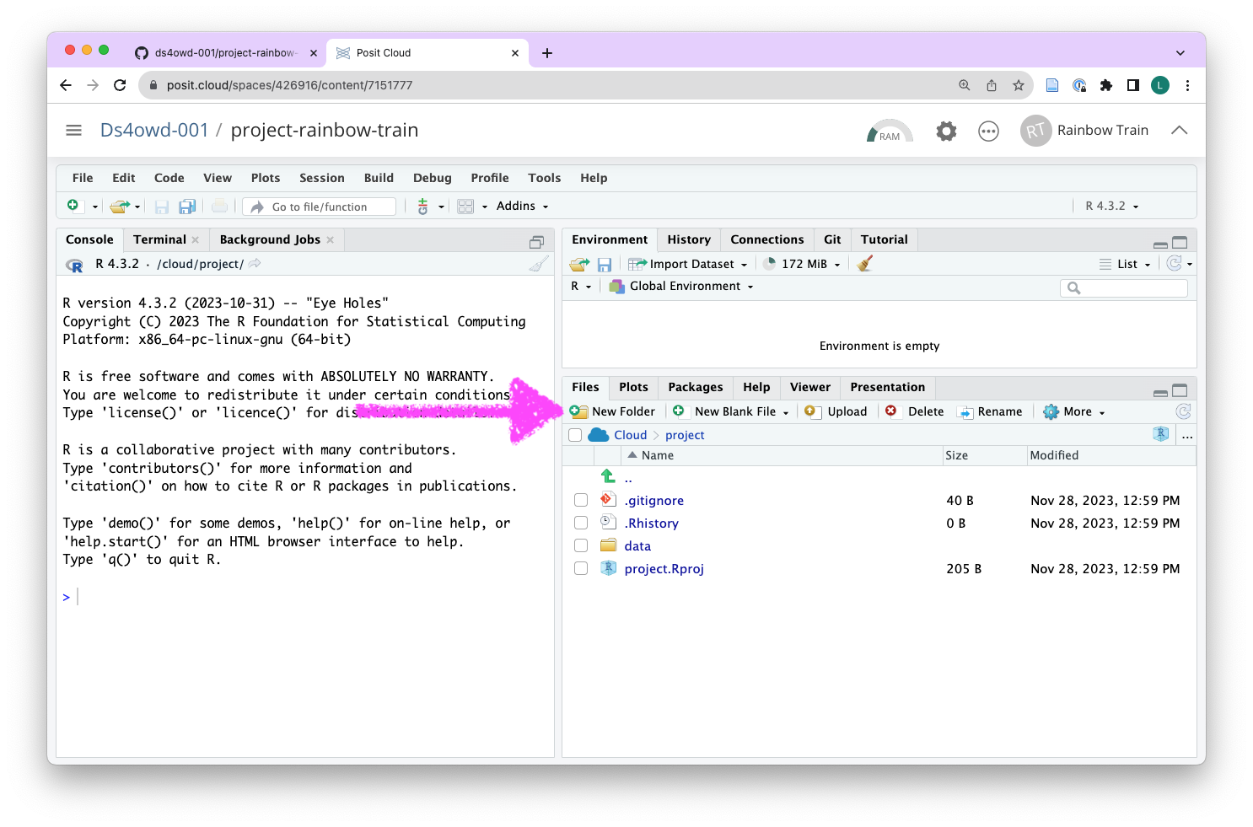Open the More dropdown in Files pane
The image size is (1253, 827).
(x=1075, y=411)
